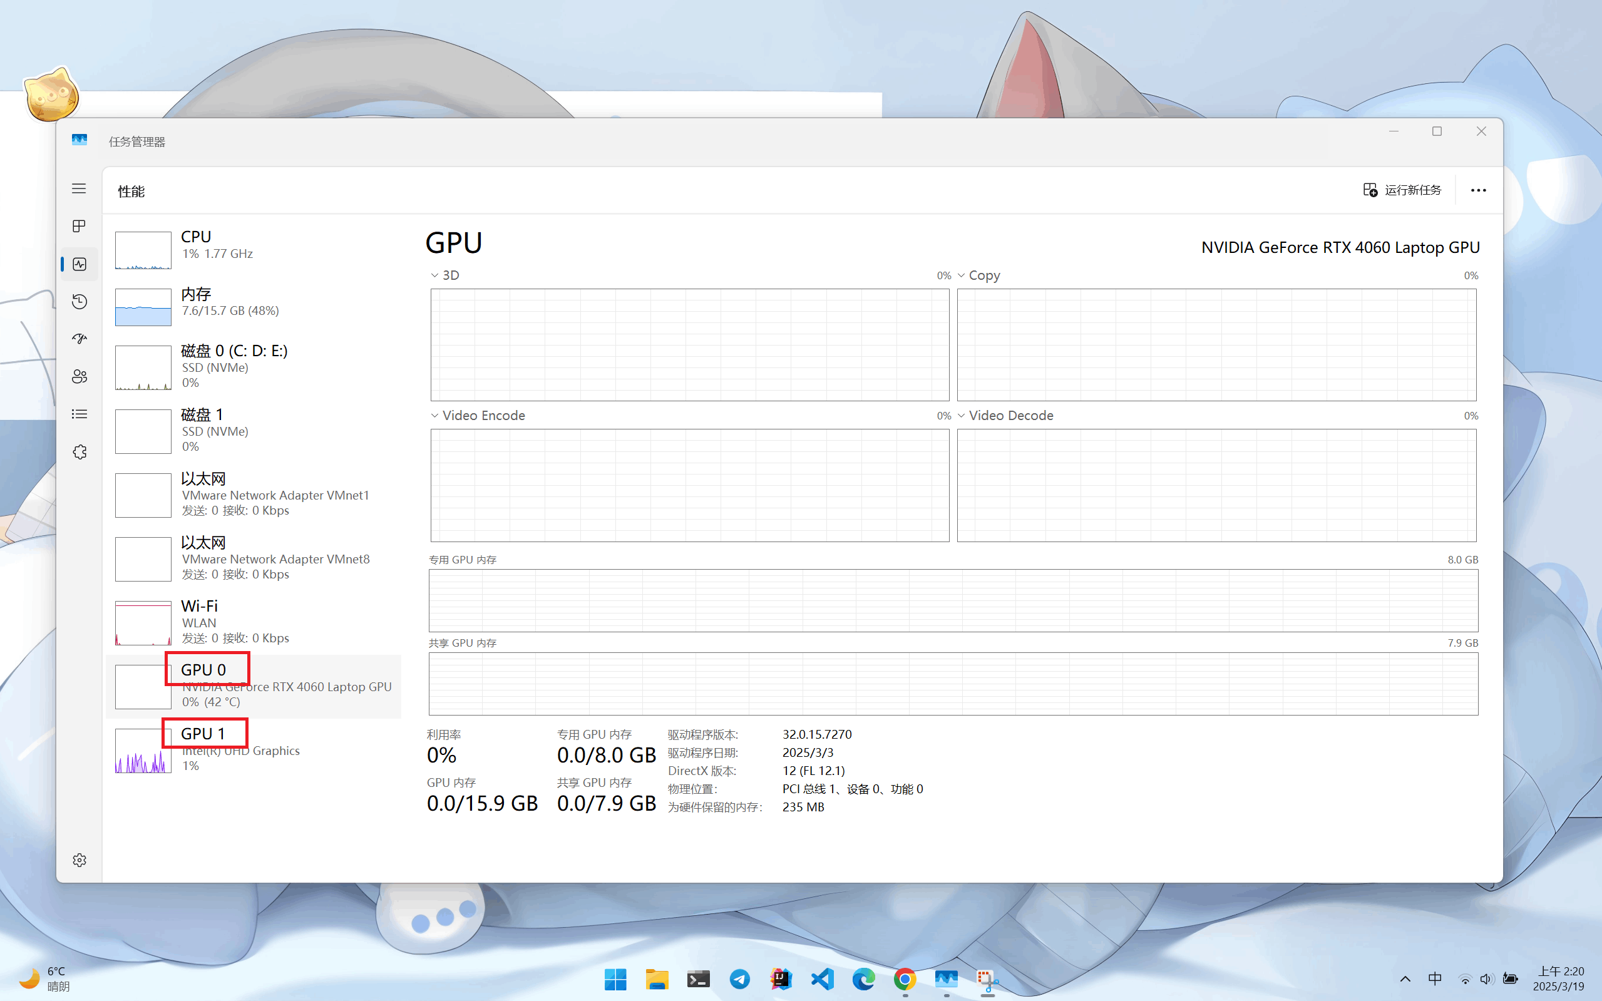
Task: Click the 0.0/15.9 GB GPU memory value
Action: (x=482, y=804)
